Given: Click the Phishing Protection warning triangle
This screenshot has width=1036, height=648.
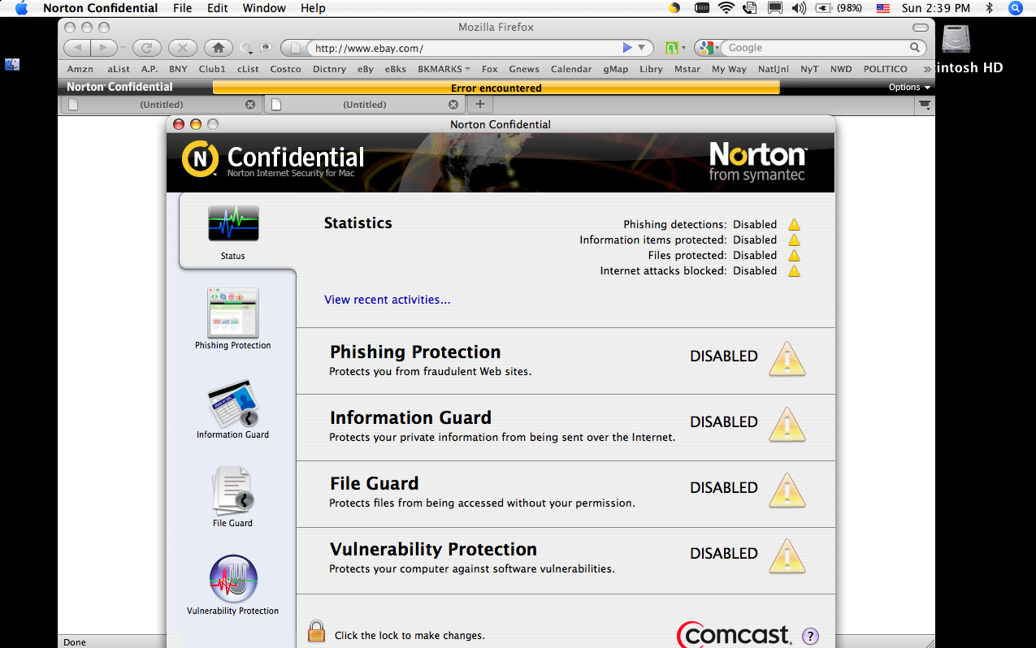Looking at the screenshot, I should (x=787, y=358).
